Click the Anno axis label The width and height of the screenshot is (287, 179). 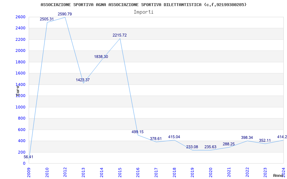tap(278, 175)
